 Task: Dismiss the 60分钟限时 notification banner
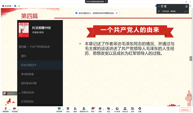[x=117, y=13]
